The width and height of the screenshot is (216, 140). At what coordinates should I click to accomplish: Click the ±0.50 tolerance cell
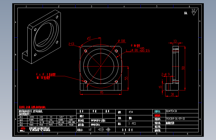pos(71,125)
